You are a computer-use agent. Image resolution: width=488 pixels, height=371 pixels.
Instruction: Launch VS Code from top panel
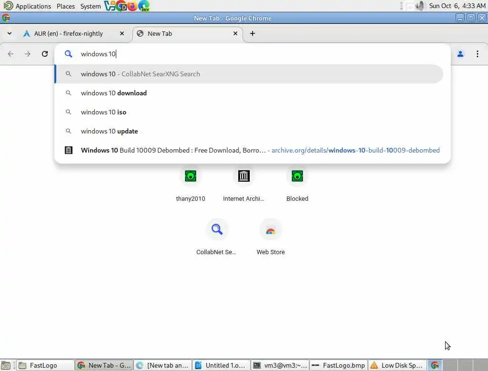click(x=110, y=6)
